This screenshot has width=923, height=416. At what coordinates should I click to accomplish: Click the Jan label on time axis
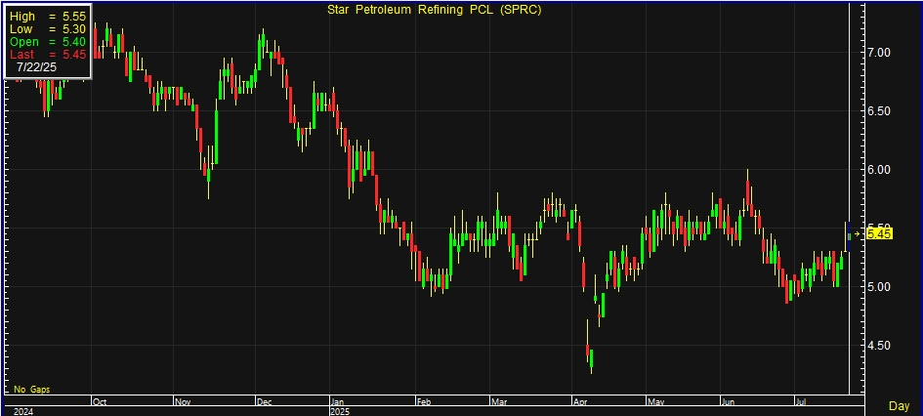coord(338,402)
